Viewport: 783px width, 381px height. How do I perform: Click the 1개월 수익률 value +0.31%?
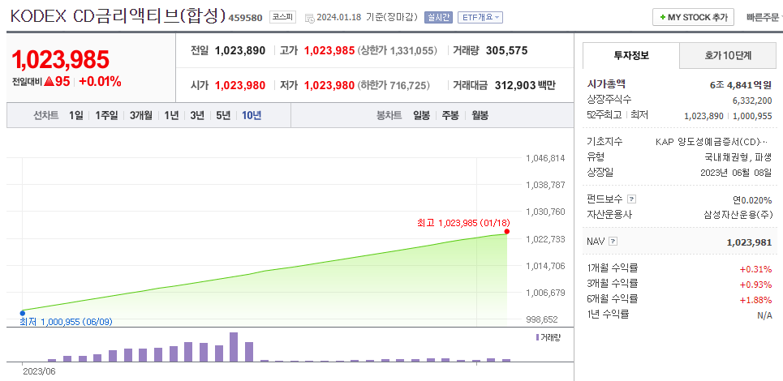(x=755, y=269)
